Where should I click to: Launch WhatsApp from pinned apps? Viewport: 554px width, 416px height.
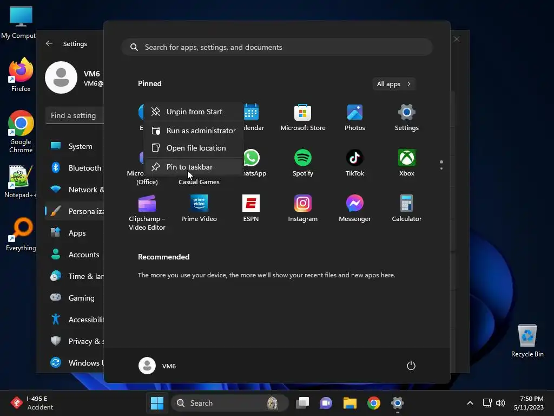pos(252,163)
